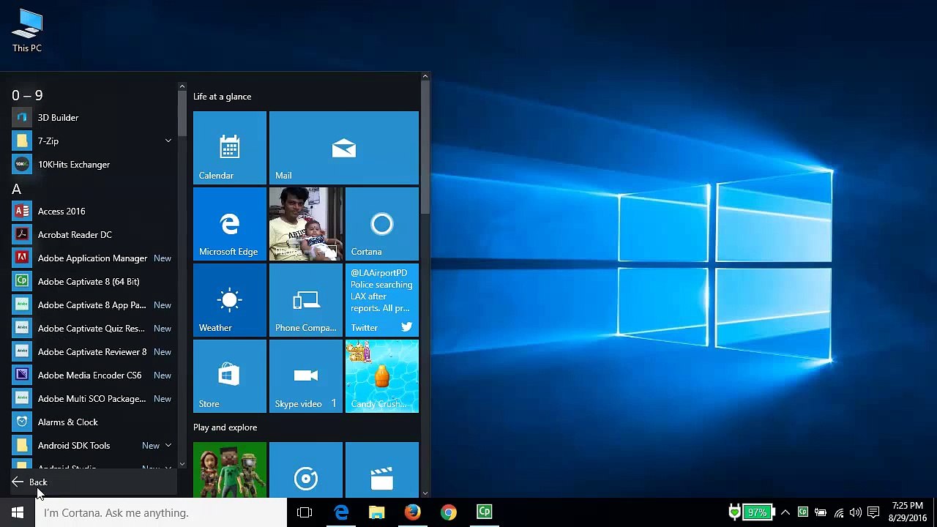Screen dimensions: 937x527
Task: Click the 10KHits Exchanger app name
Action: click(74, 165)
